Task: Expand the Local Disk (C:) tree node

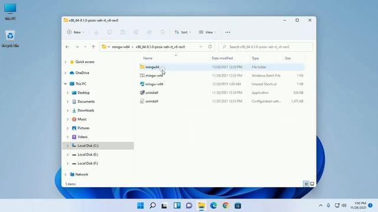Action: (x=67, y=145)
